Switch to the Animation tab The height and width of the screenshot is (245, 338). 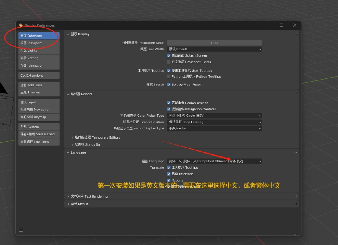[x=39, y=66]
